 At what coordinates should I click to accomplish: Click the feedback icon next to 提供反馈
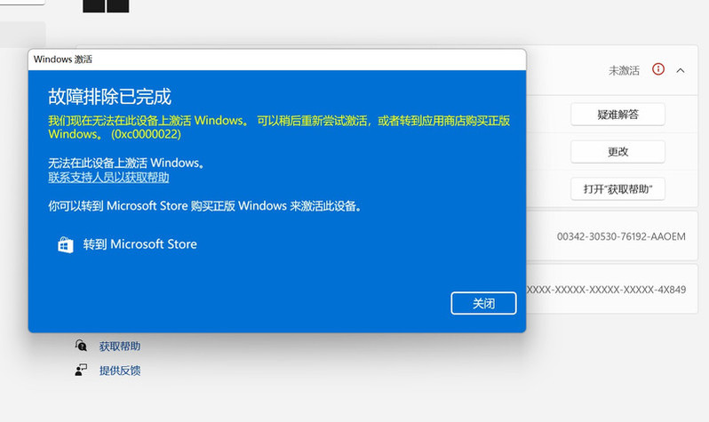pyautogui.click(x=82, y=370)
